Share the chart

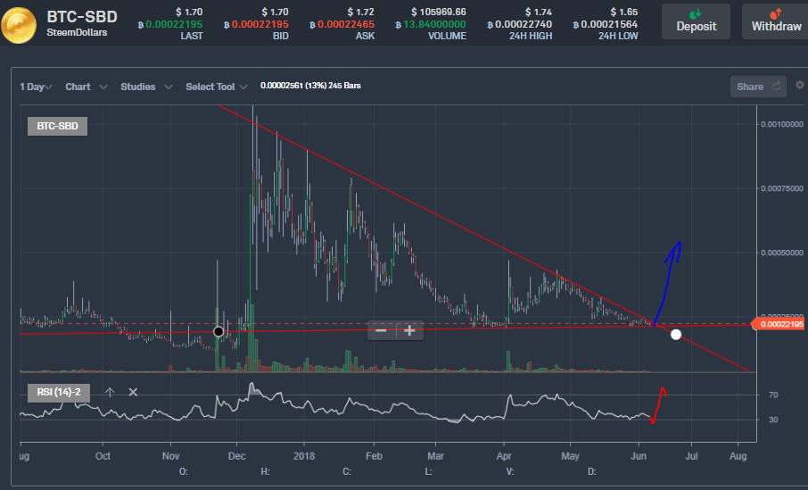pos(758,87)
